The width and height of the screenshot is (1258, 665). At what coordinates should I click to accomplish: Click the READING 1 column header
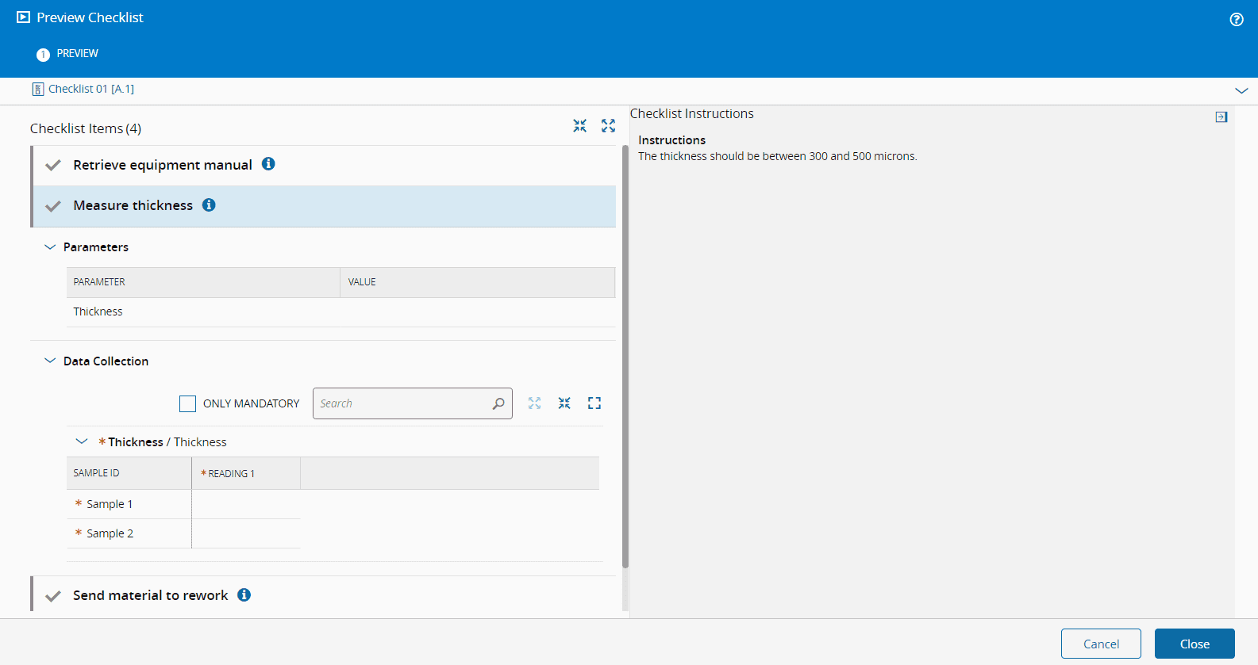point(246,473)
